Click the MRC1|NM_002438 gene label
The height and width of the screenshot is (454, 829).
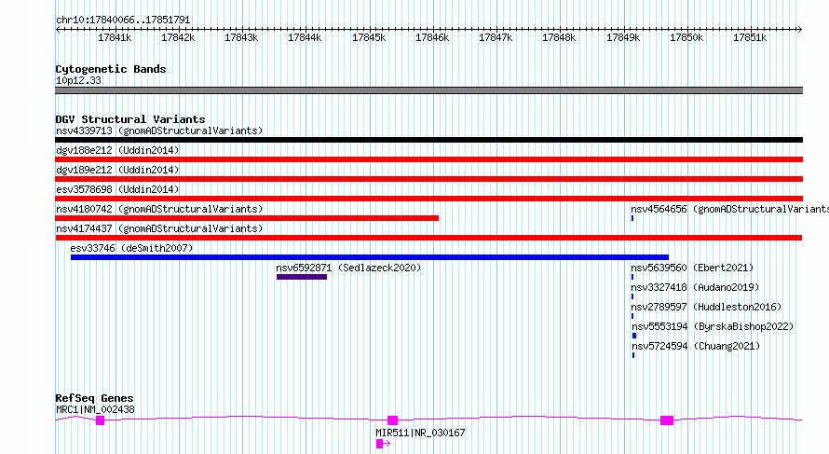pos(95,409)
